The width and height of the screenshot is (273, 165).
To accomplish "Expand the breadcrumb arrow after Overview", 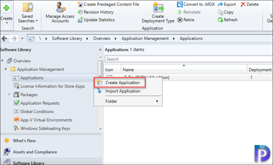I will click(115, 39).
